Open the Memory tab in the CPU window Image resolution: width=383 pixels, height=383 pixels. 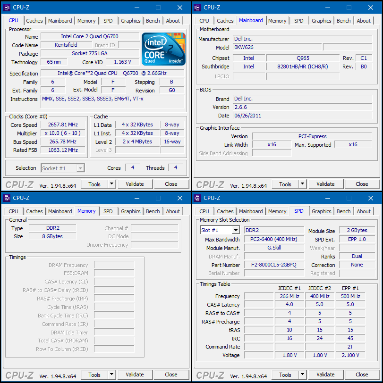(86, 21)
